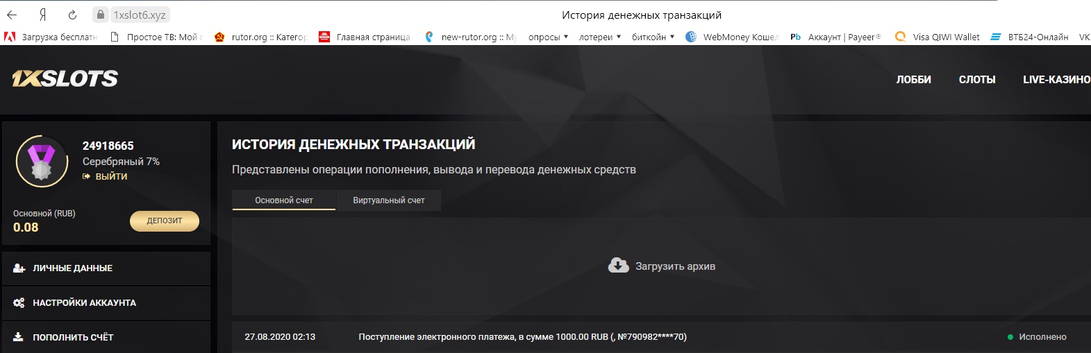This screenshot has height=353, width=1091.
Task: Open ПОПОЛНИТЬ СЧЁТ in the sidebar
Action: [x=106, y=338]
